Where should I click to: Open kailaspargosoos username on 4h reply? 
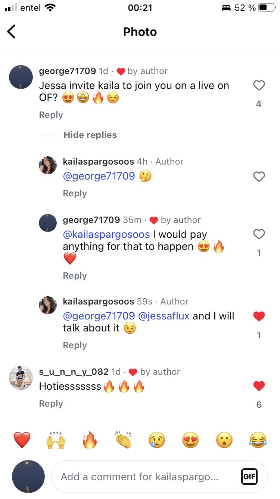coord(99,162)
